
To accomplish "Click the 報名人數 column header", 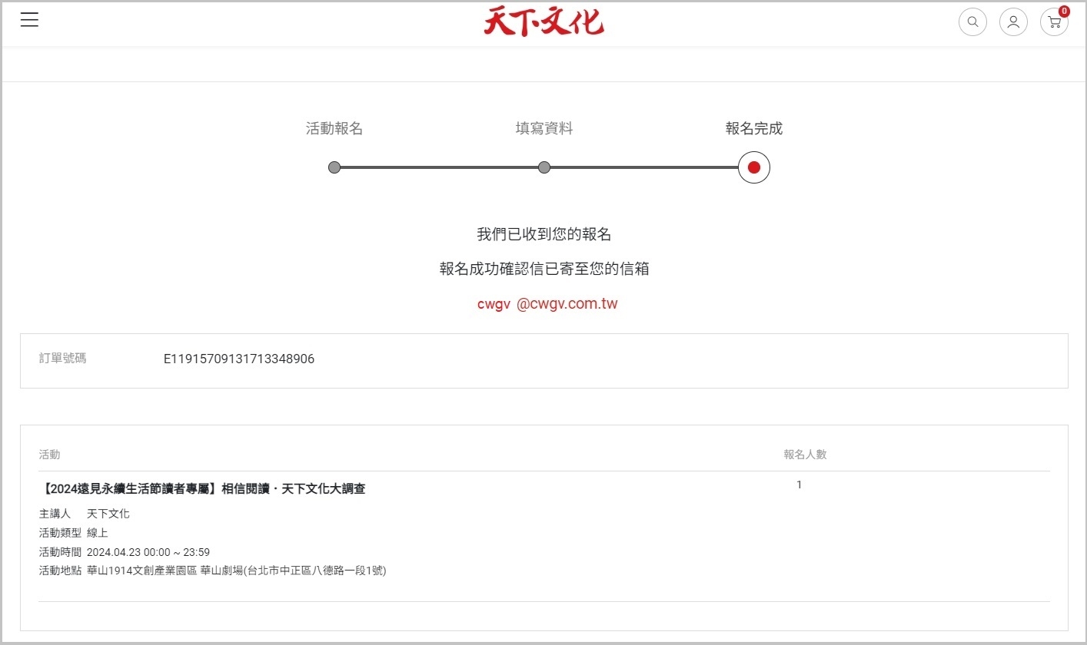I will coord(805,455).
